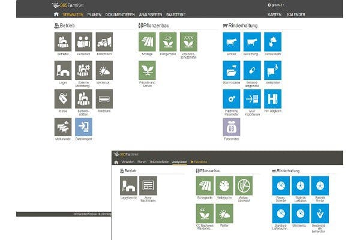
Task: Open the KALENDER link
Action: click(x=296, y=14)
